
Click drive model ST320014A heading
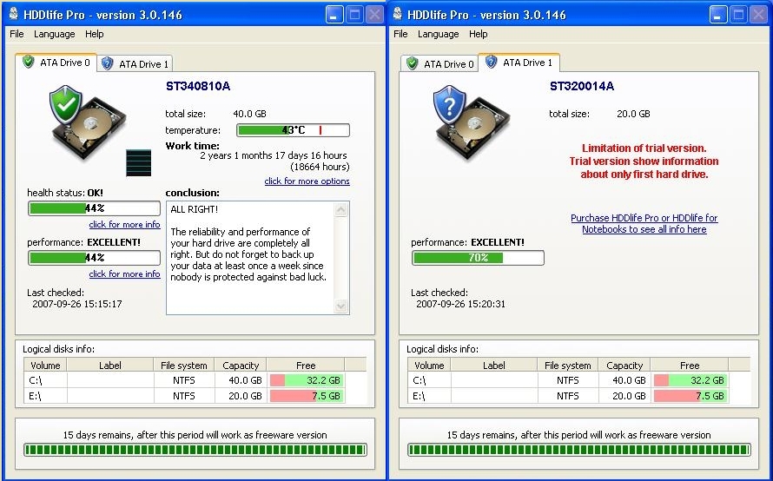[x=582, y=86]
